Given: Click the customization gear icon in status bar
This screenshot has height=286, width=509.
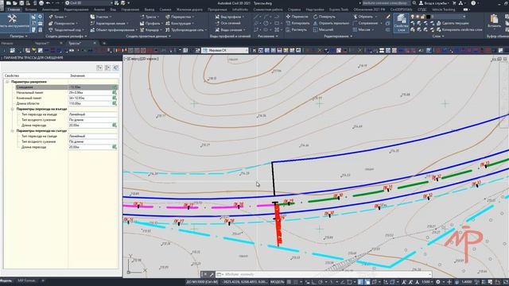Looking at the screenshot, I should tap(438, 282).
